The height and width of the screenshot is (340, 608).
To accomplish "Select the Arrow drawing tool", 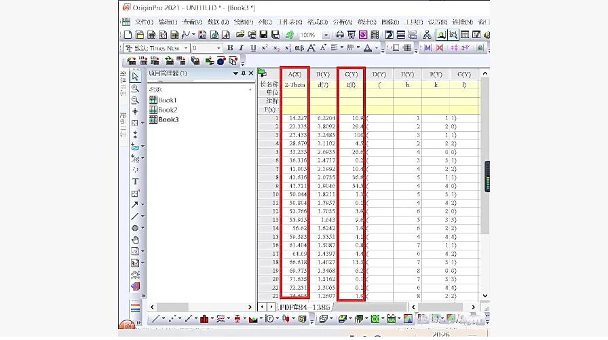I will coord(135,204).
